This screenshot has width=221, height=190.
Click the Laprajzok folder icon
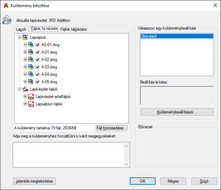[25, 37]
